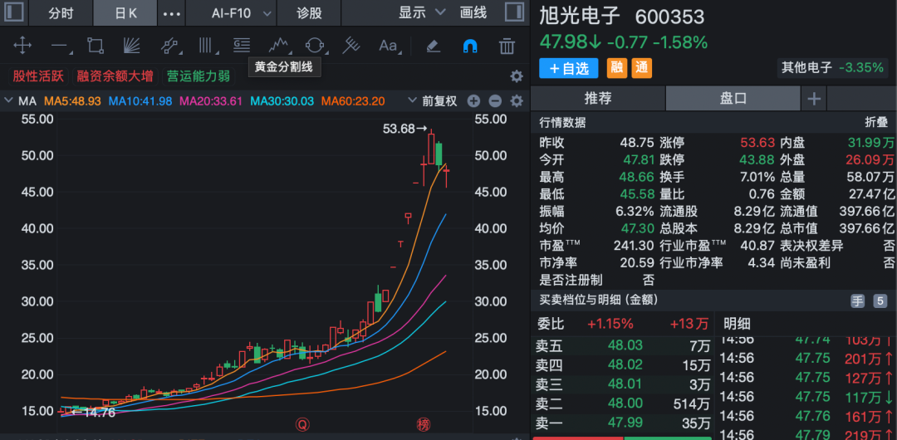Select the fan lines drawing tool
The image size is (897, 440).
132,45
